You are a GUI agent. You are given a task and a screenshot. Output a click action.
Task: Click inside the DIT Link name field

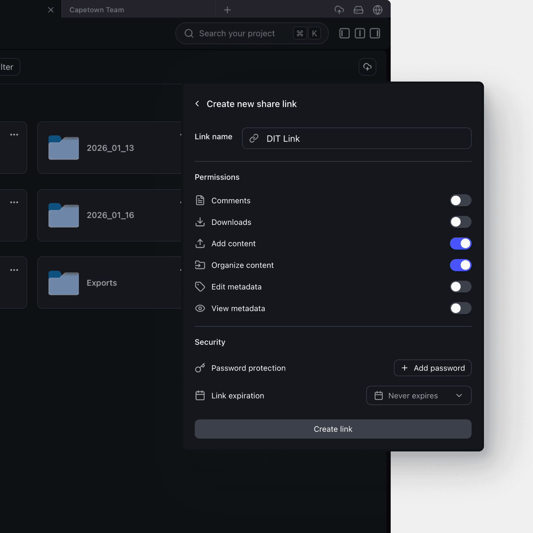(356, 139)
